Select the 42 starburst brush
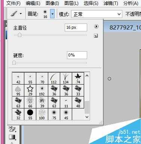 (18, 79)
